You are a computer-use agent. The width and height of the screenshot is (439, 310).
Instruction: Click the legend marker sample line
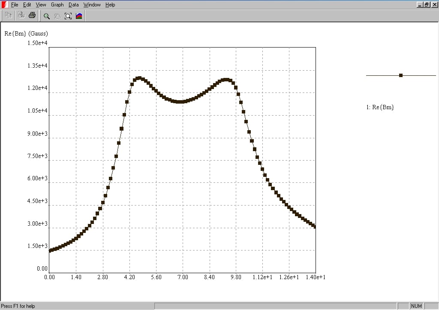[x=400, y=75]
